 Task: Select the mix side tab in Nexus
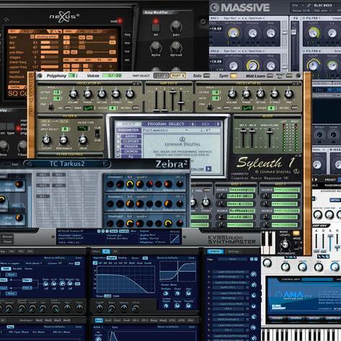coord(127,43)
